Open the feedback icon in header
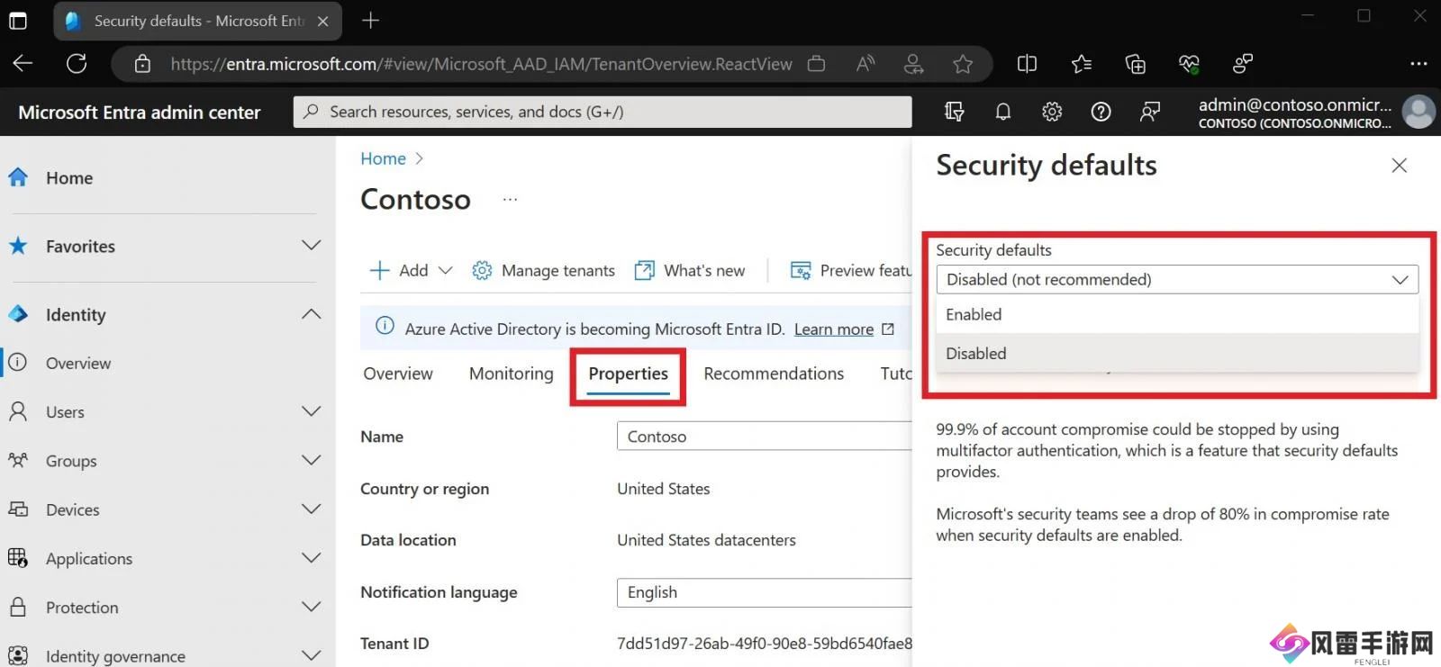1441x667 pixels. (x=1150, y=112)
